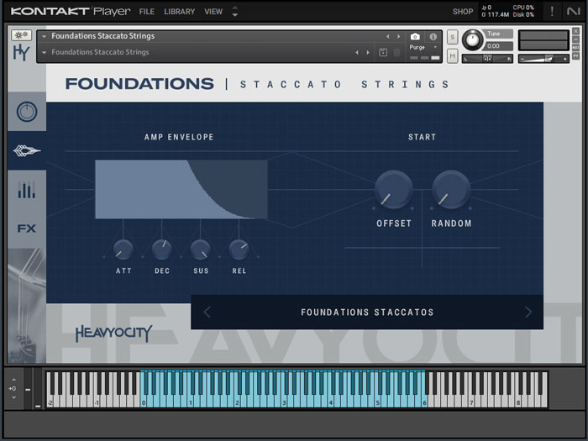The width and height of the screenshot is (588, 441).
Task: Open the Purge dropdown menu
Action: [423, 47]
